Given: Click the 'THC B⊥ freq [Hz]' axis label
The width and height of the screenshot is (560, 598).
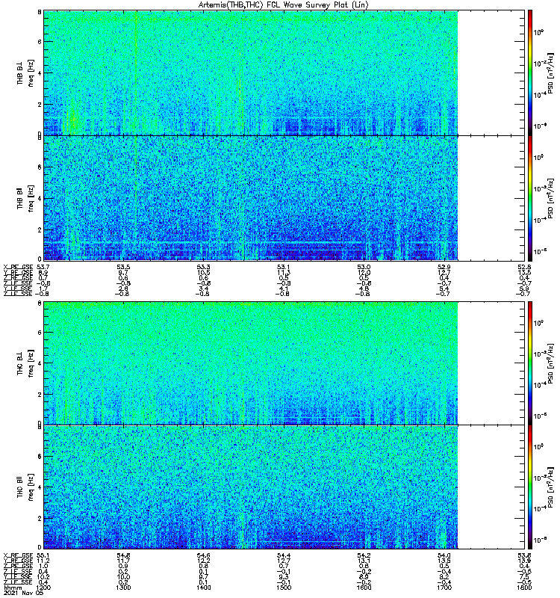Looking at the screenshot, I should [25, 363].
